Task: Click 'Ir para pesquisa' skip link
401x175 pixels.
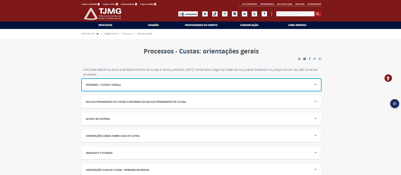Action: pyautogui.click(x=129, y=4)
